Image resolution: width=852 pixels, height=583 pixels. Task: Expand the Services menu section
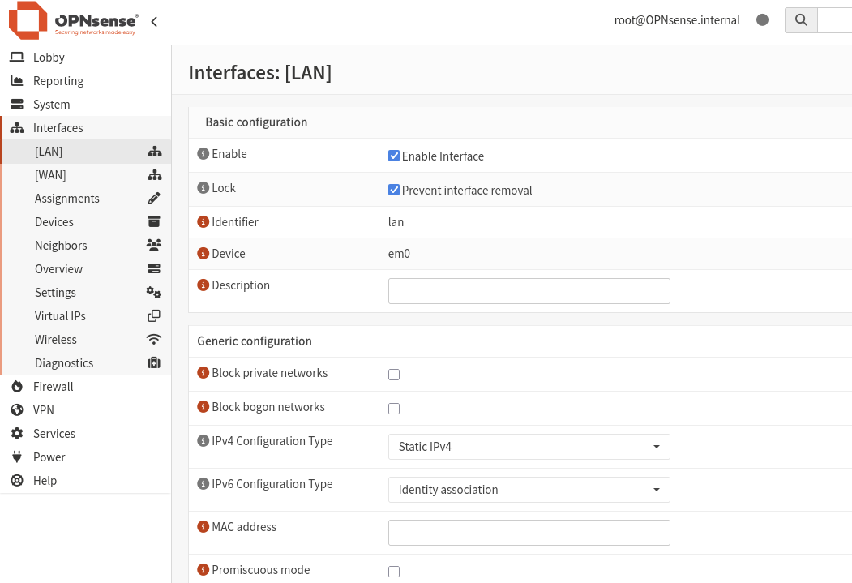click(86, 434)
